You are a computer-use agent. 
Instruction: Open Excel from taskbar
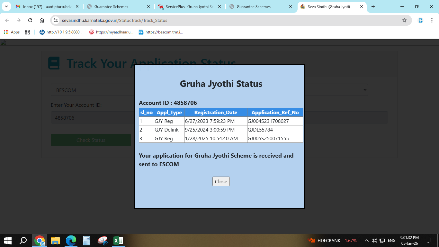coord(118,240)
